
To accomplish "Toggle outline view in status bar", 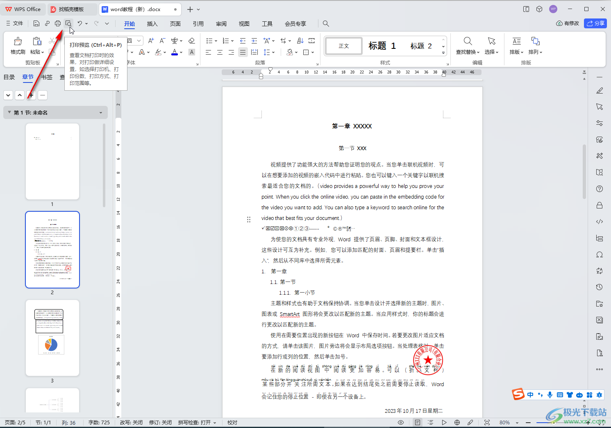I will (x=430, y=422).
